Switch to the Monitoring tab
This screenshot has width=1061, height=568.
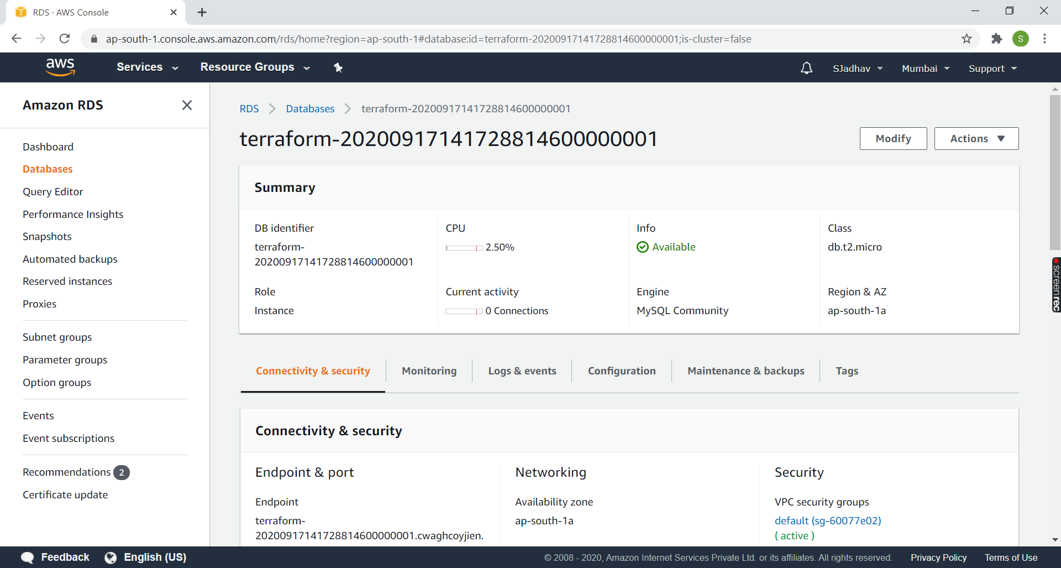click(429, 371)
